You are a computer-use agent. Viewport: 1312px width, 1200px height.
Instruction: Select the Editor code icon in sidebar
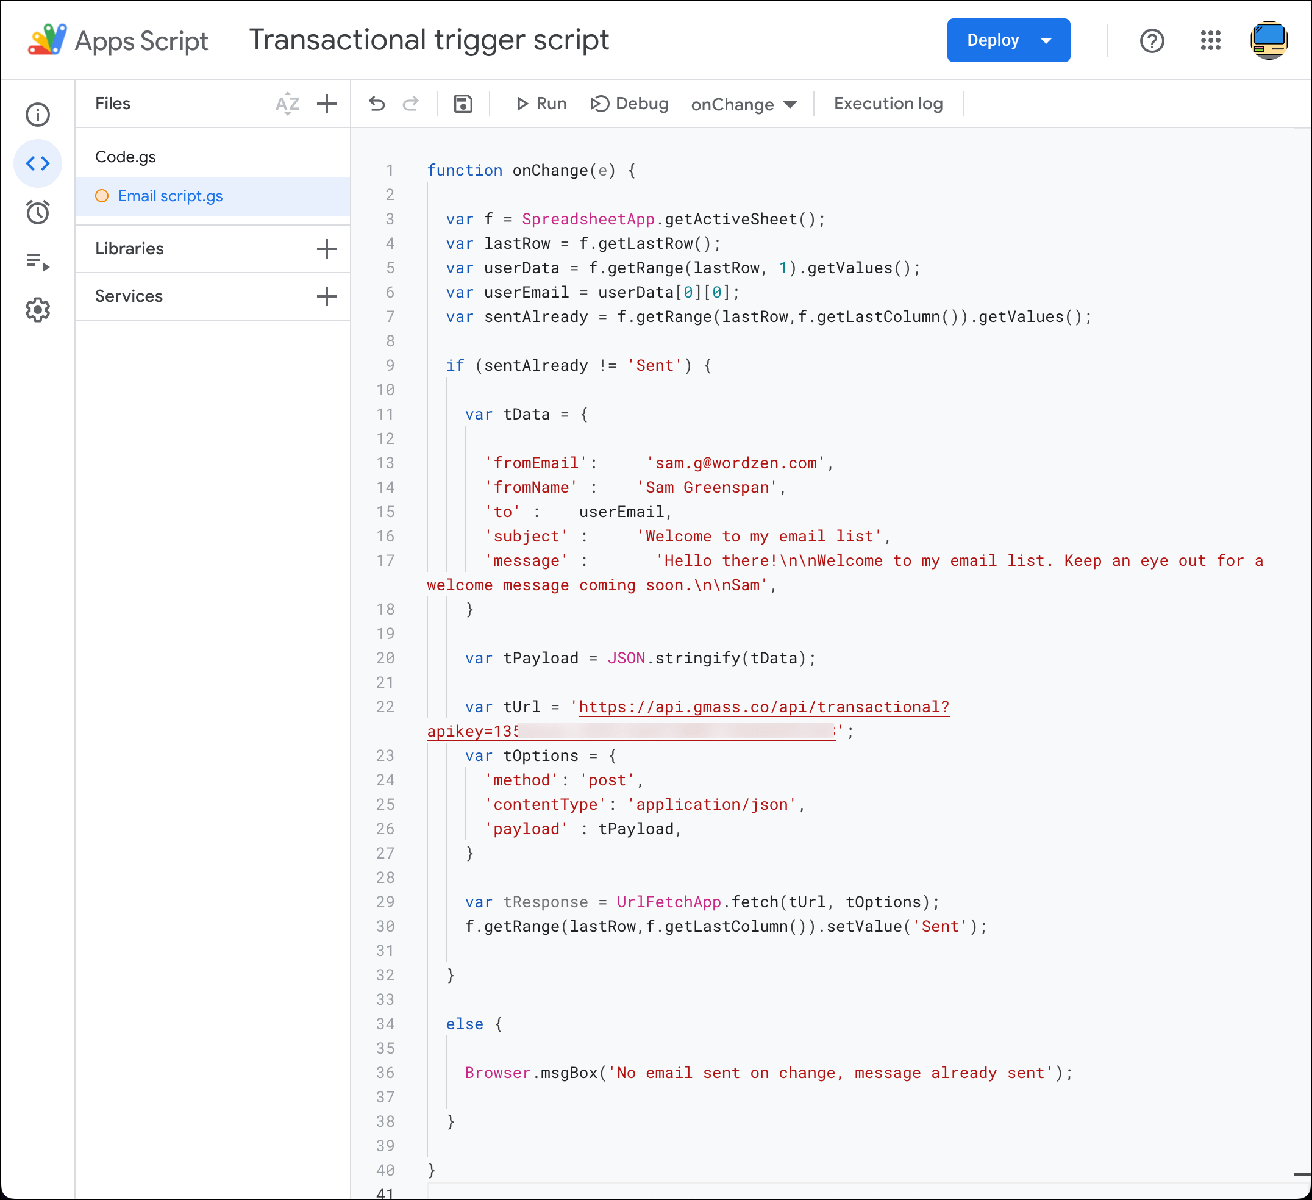pos(38,163)
